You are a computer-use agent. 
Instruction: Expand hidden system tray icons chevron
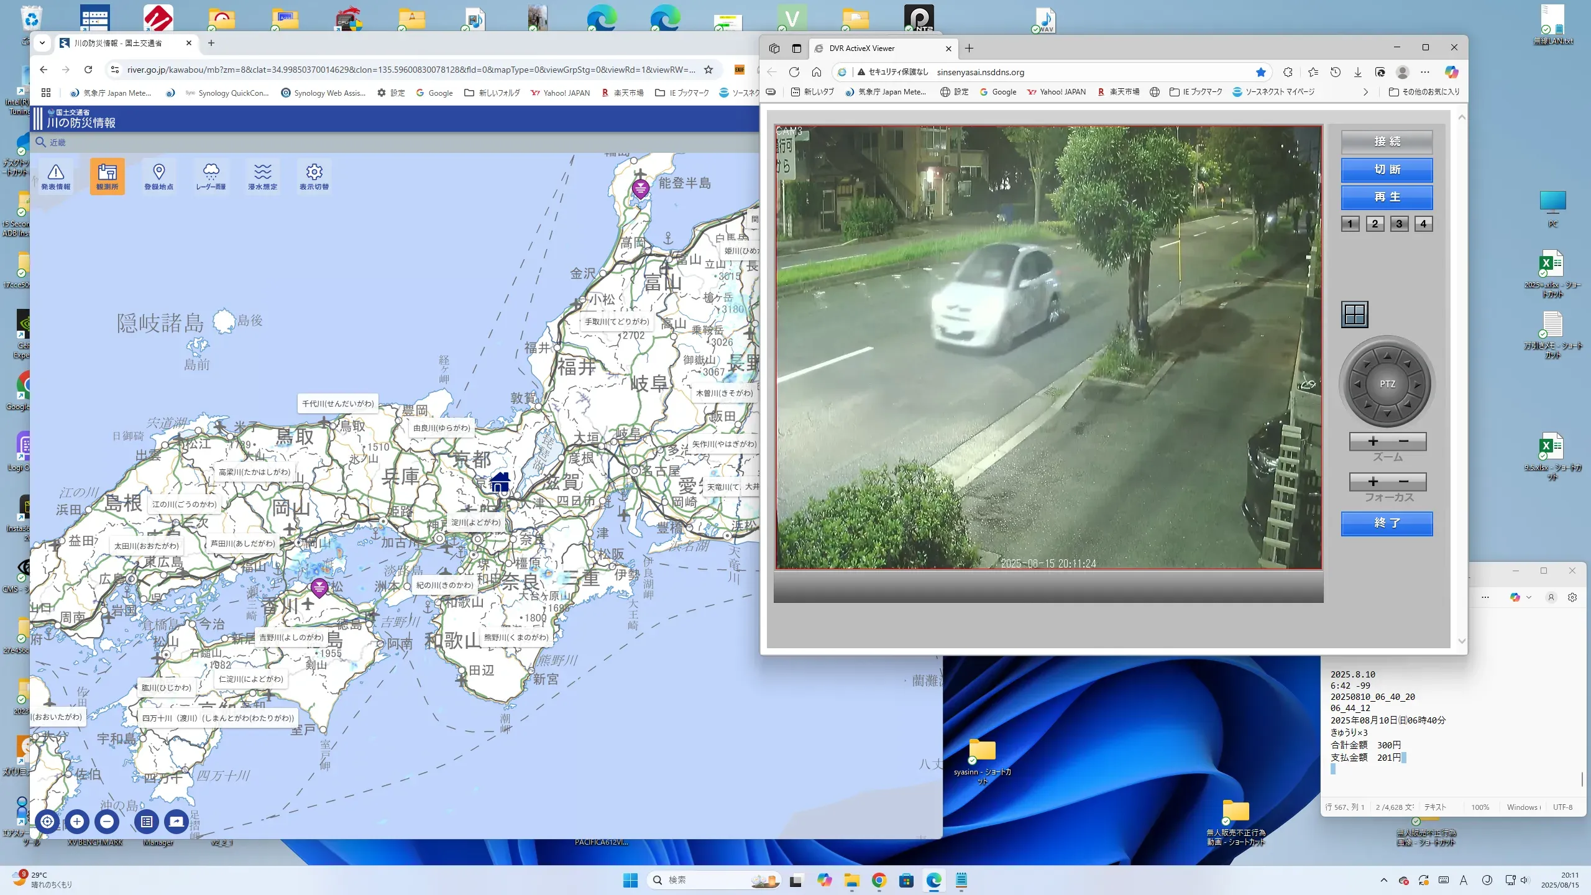[1383, 880]
